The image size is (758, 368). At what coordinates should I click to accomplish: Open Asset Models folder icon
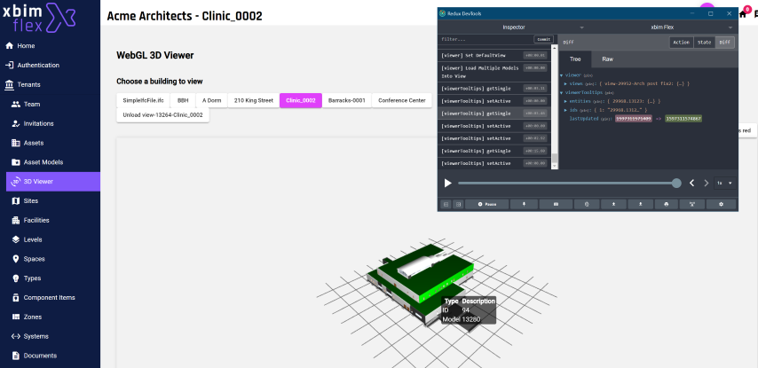[x=16, y=162]
